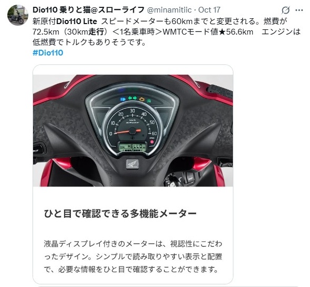Click the 30 mark on the speedometer dial

click(133, 111)
